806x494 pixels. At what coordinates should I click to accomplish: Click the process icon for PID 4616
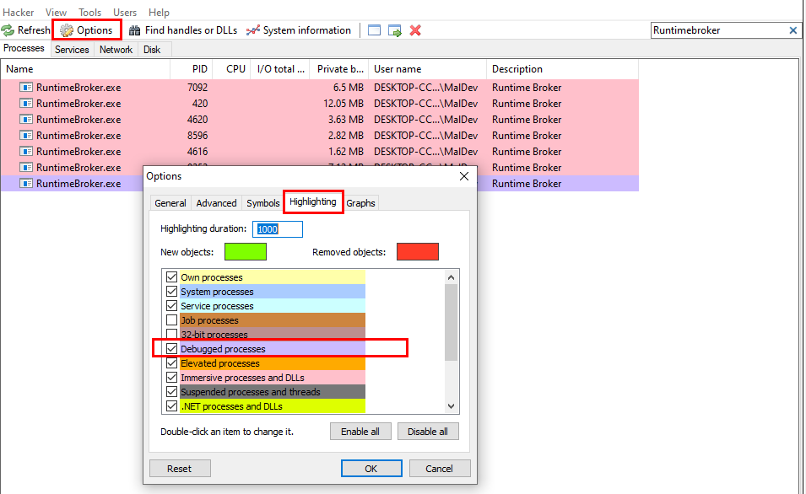tap(25, 152)
